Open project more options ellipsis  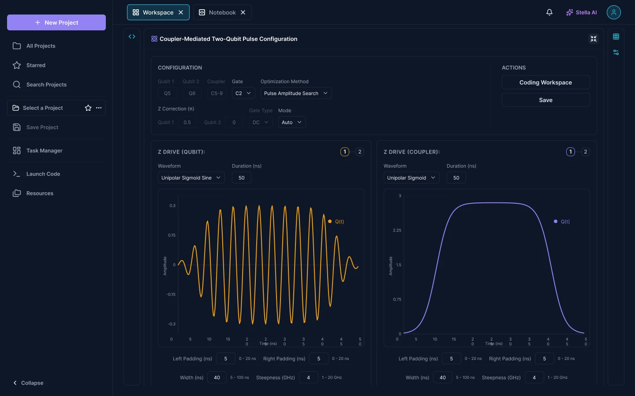coord(99,108)
